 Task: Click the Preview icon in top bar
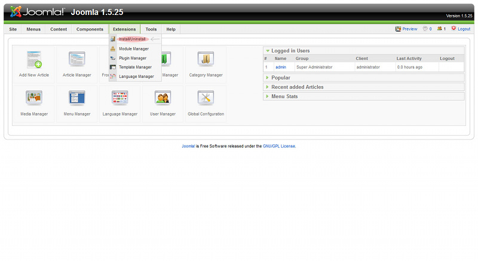tap(398, 29)
